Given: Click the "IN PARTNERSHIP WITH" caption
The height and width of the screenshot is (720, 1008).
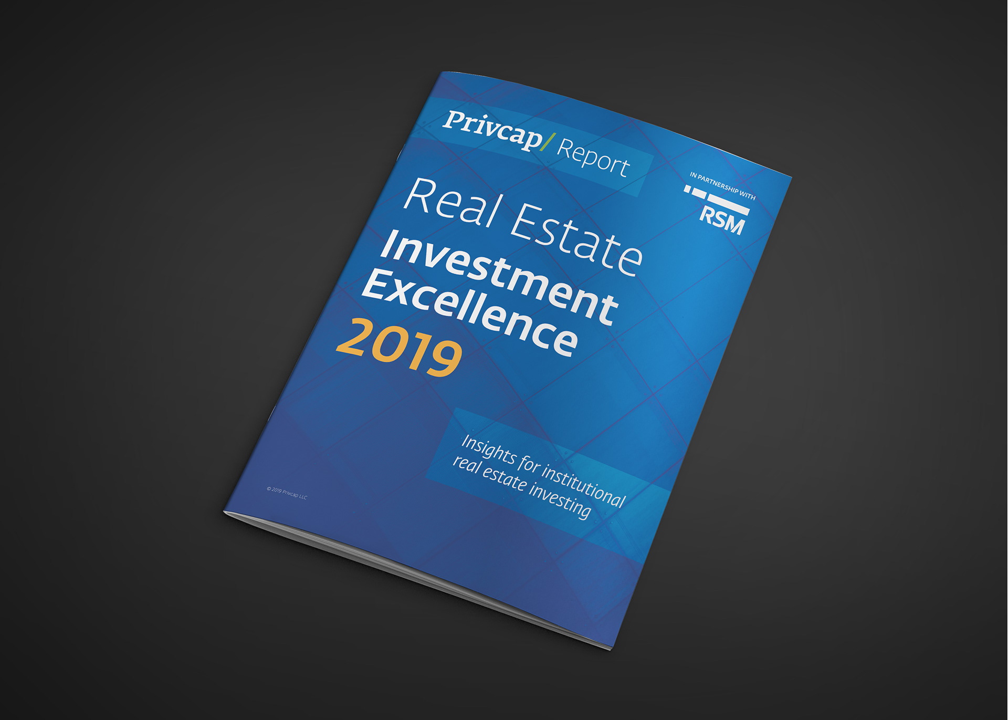Looking at the screenshot, I should pyautogui.click(x=722, y=186).
